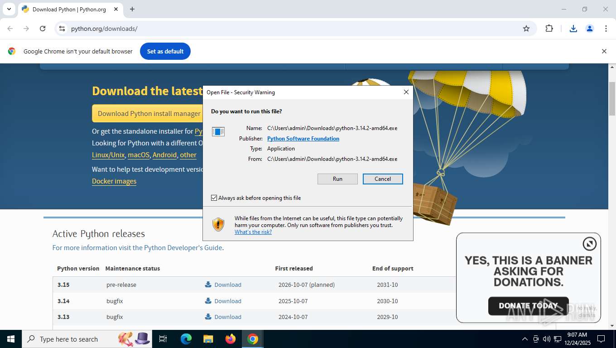This screenshot has width=616, height=348.
Task: Dismiss the default browser infobar
Action: point(604,51)
